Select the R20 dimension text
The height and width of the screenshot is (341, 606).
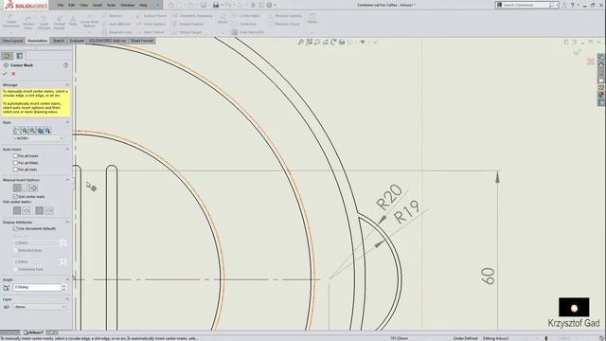389,197
